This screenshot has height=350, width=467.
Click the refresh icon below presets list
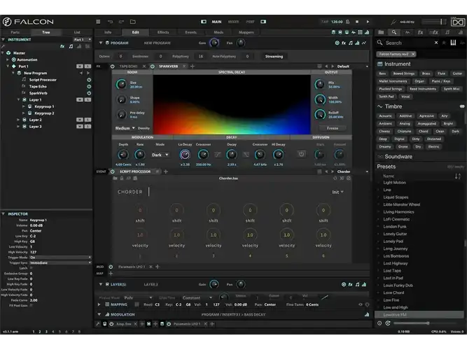click(x=388, y=323)
